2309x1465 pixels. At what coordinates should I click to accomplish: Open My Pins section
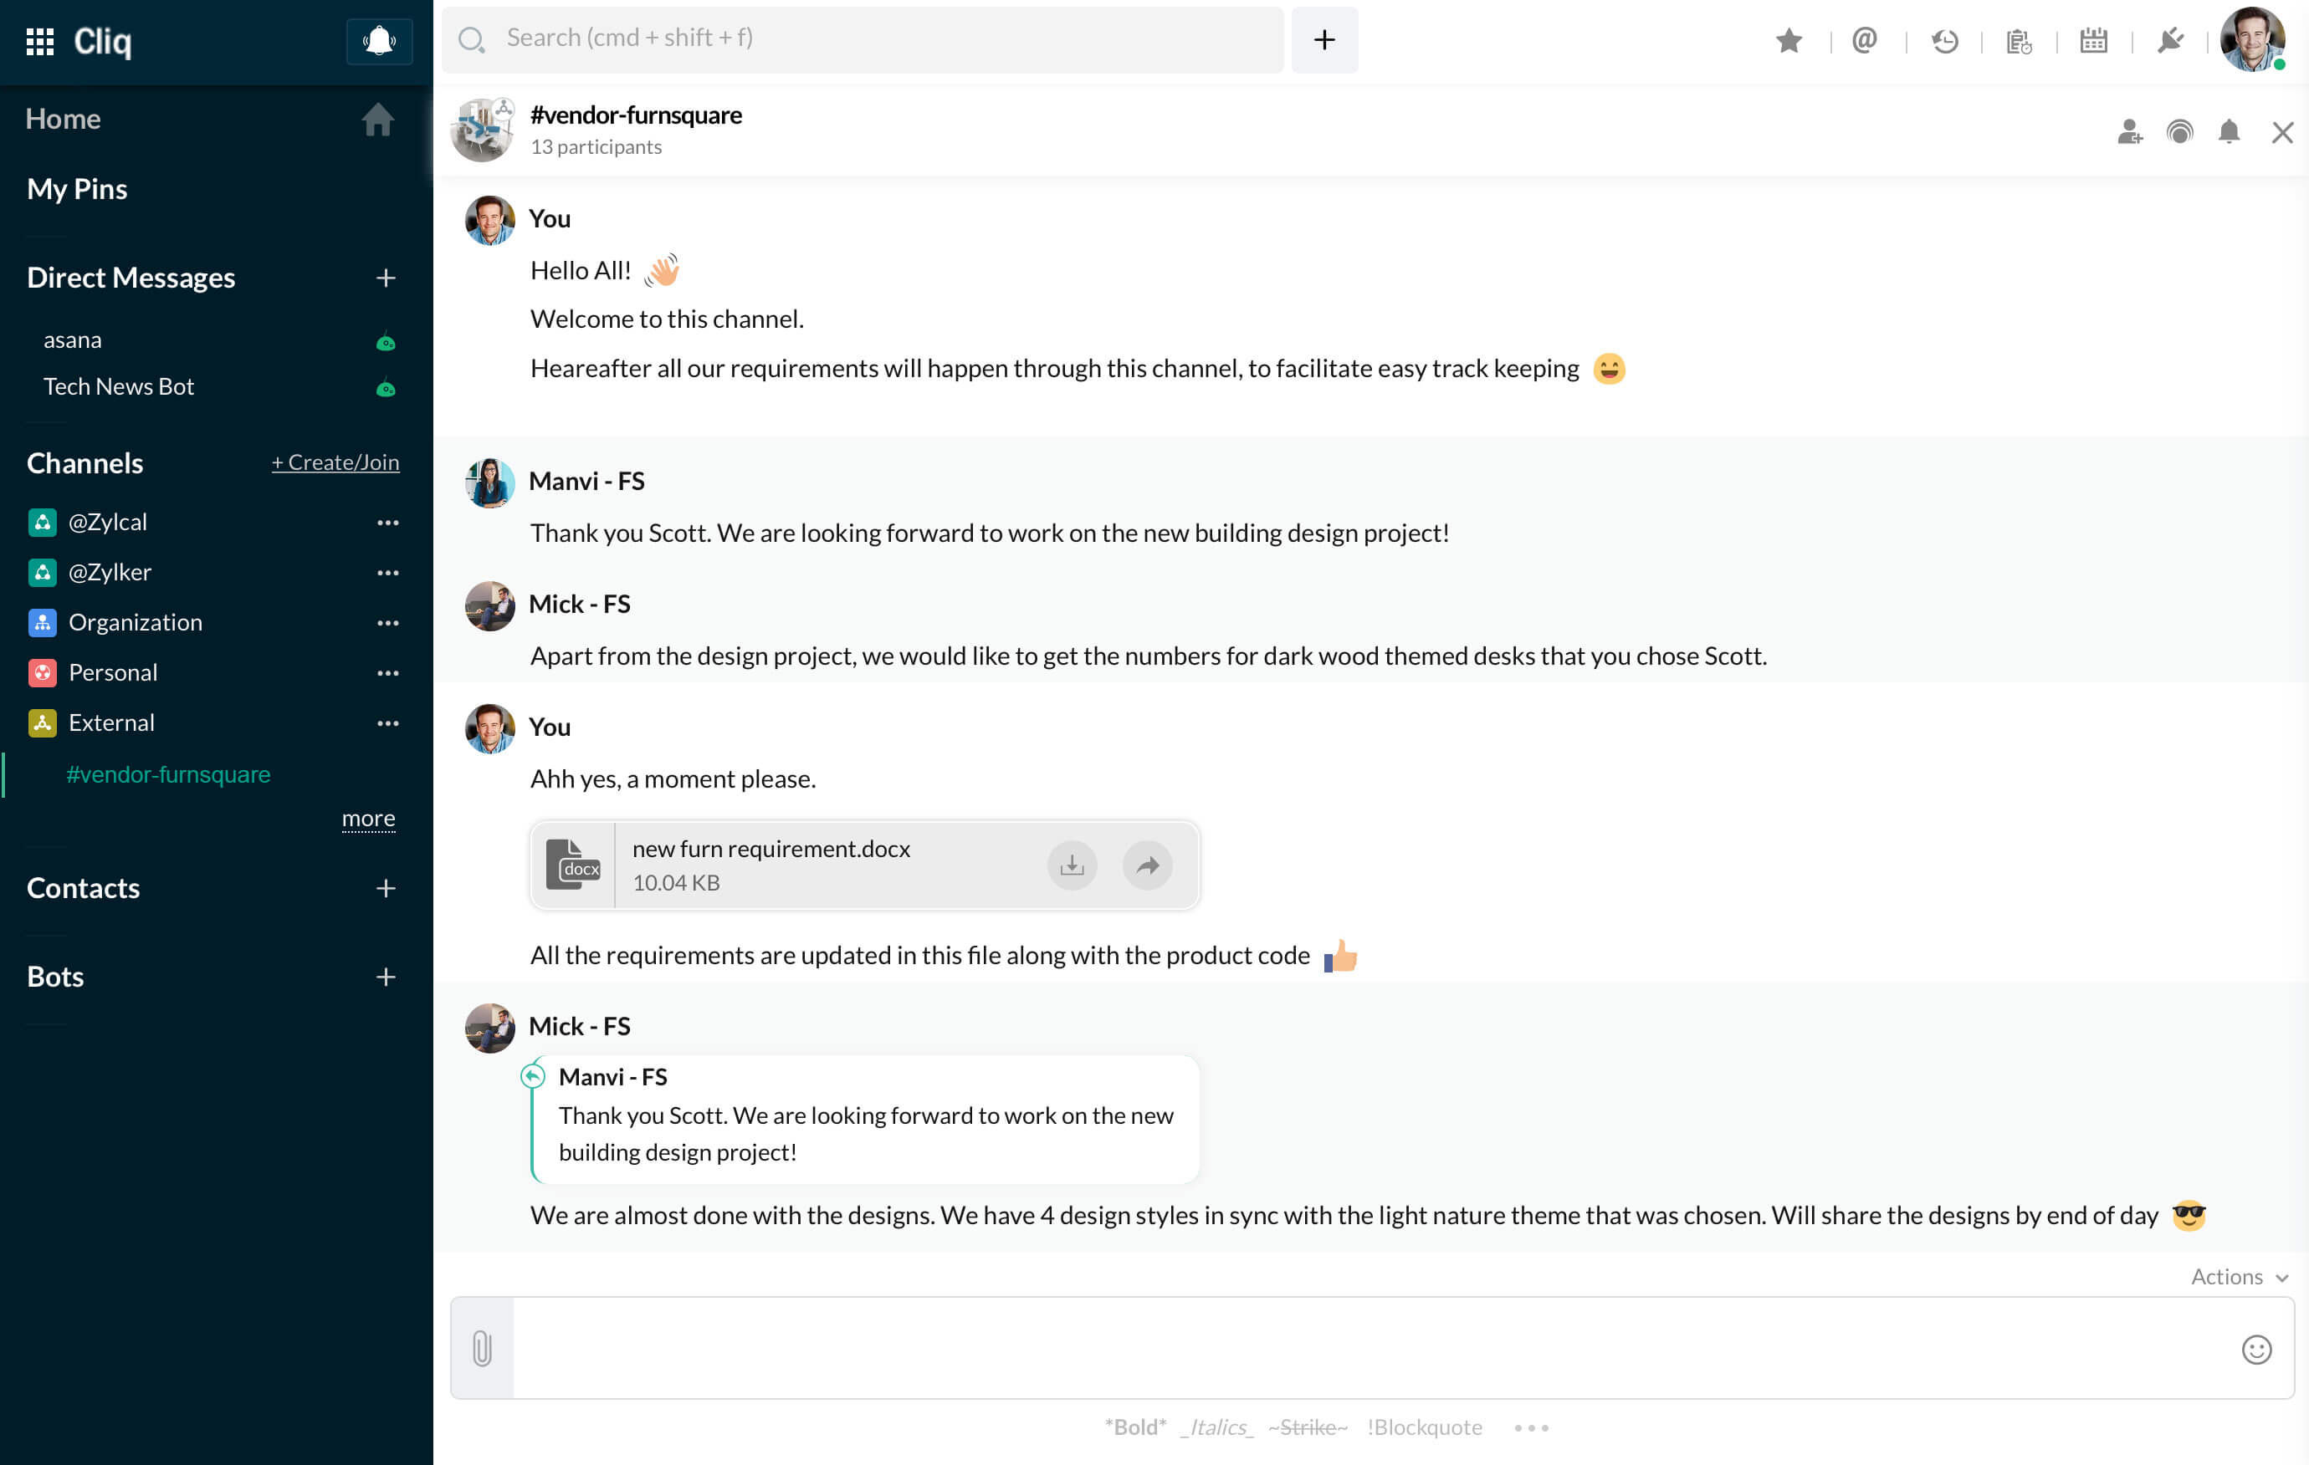[77, 189]
